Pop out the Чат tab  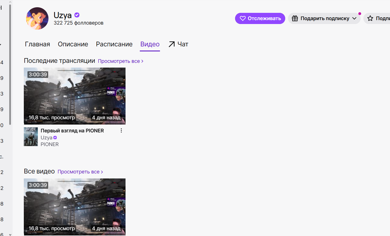[178, 44]
